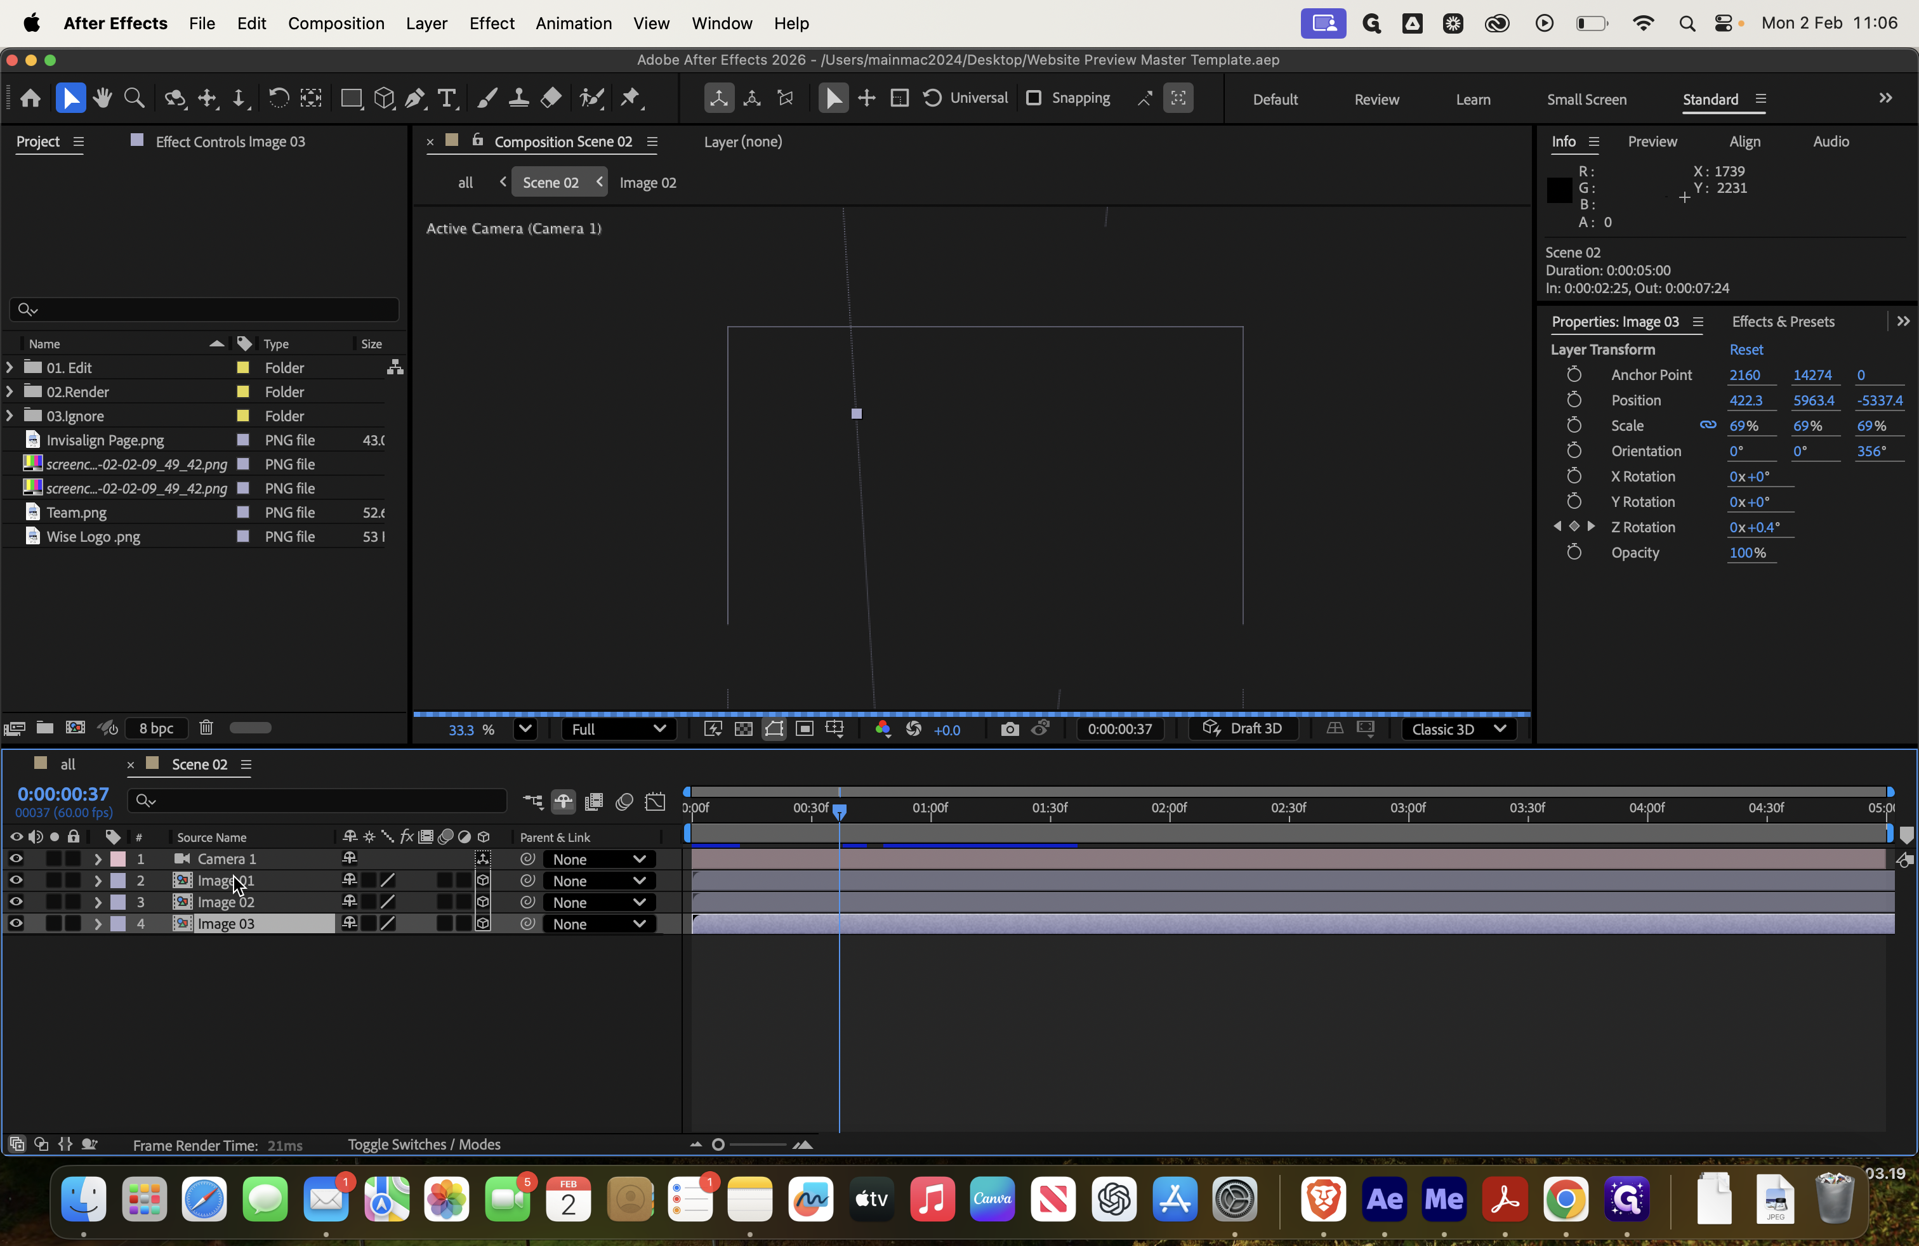Viewport: 1919px width, 1246px height.
Task: Click the Project panel search field
Action: click(205, 310)
